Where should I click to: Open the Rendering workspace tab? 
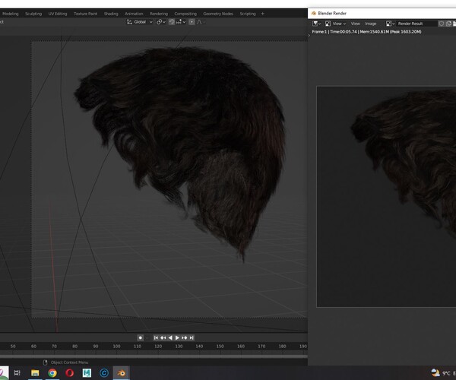(x=159, y=14)
